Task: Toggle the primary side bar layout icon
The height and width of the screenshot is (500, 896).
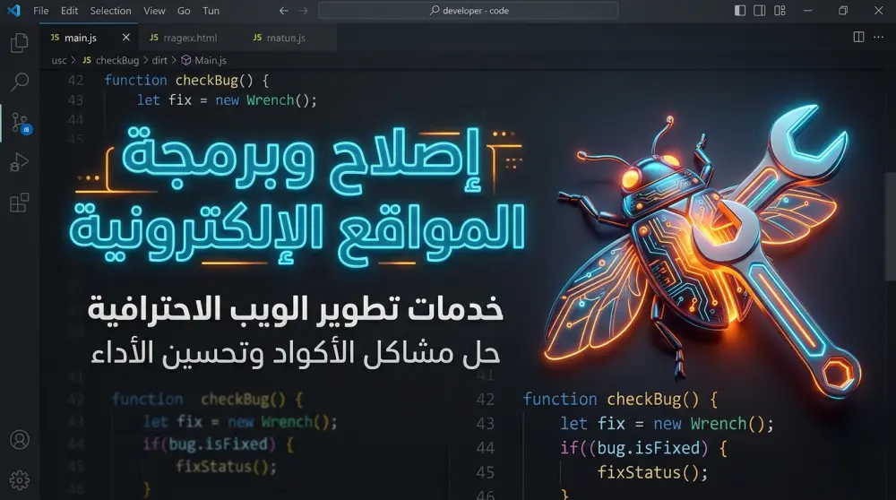Action: coord(740,10)
